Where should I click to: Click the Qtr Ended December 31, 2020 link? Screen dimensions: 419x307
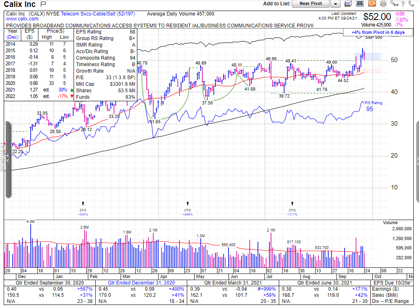pyautogui.click(x=141, y=283)
